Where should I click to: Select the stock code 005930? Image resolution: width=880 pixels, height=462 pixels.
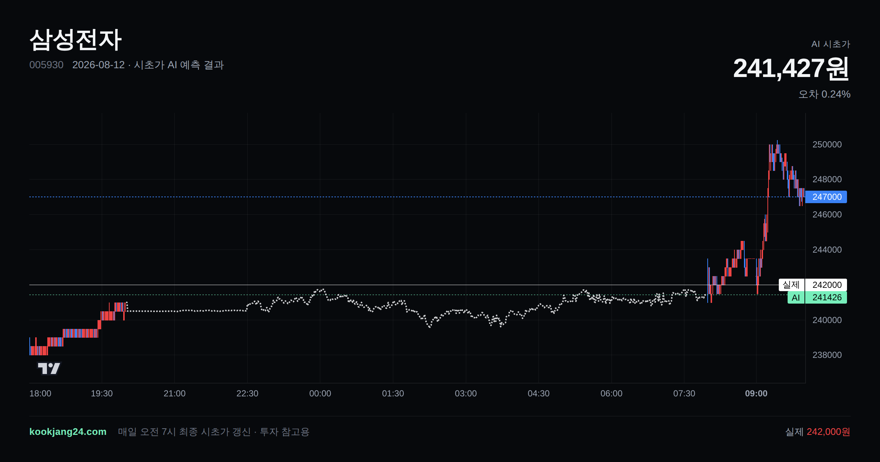(46, 65)
